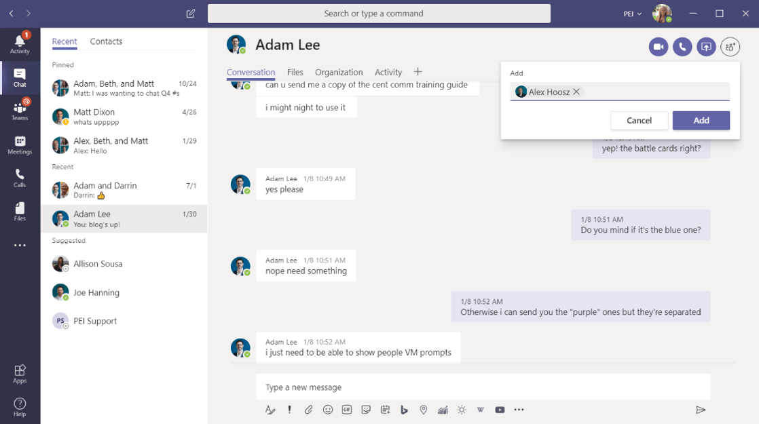Cancel adding people to chat

click(x=639, y=120)
